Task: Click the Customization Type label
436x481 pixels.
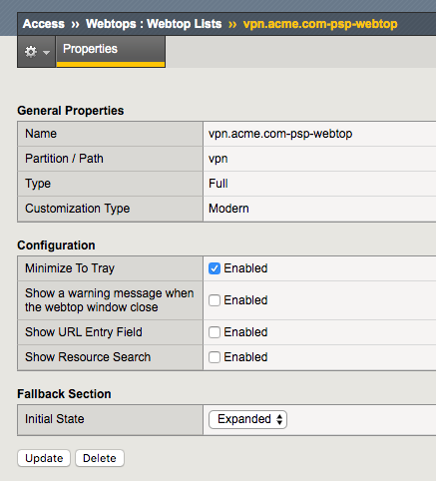Action: (x=78, y=209)
